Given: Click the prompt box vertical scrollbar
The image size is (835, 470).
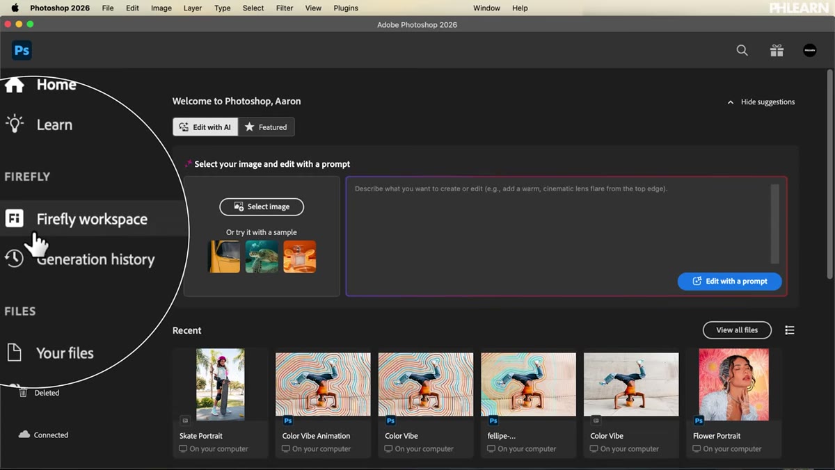Looking at the screenshot, I should [x=774, y=224].
